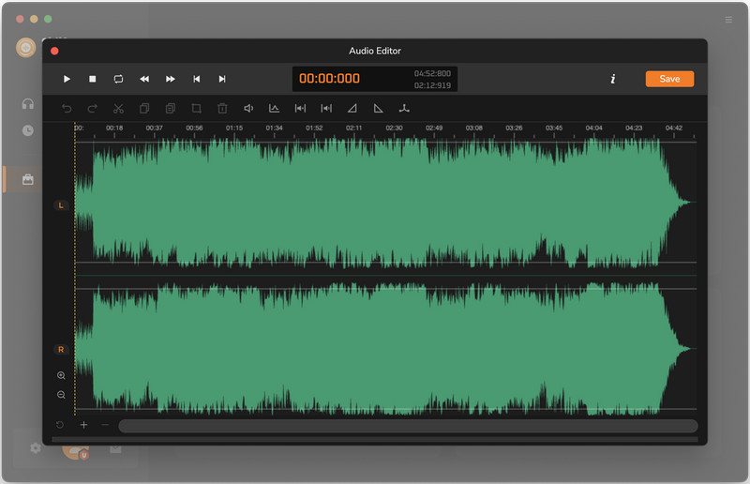Click the current time display 00:00:000

(x=329, y=79)
